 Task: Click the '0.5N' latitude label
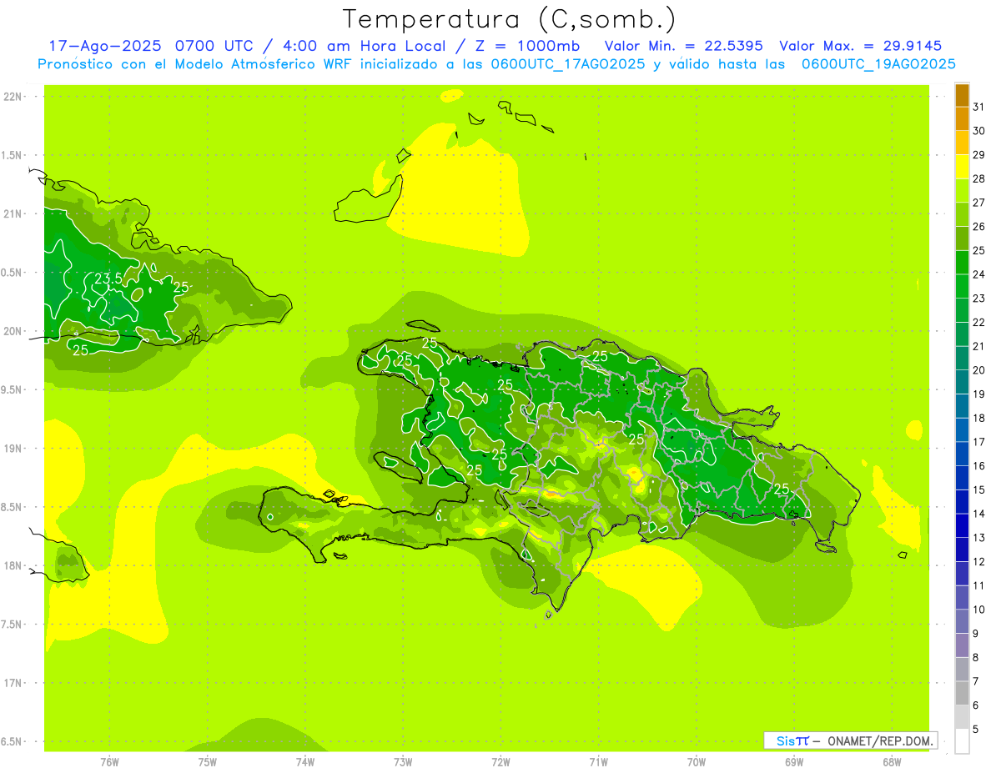point(13,273)
